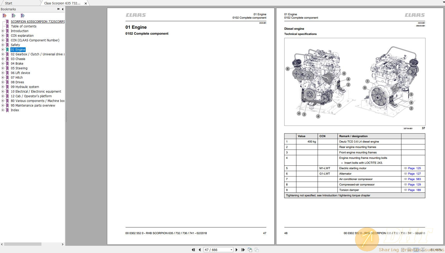
Task: Click the bookmark icon beside Index
Action: [x=7, y=110]
